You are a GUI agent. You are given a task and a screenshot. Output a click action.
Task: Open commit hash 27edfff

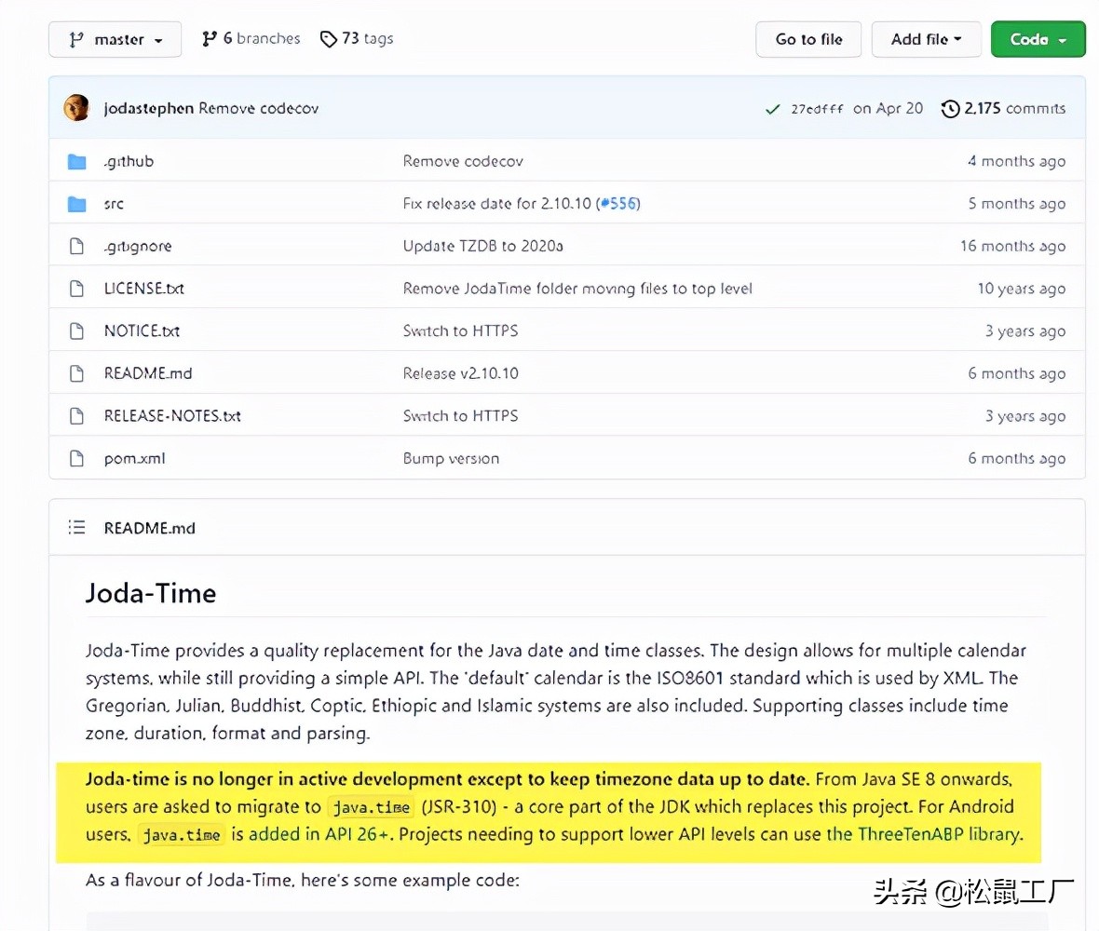[x=817, y=109]
